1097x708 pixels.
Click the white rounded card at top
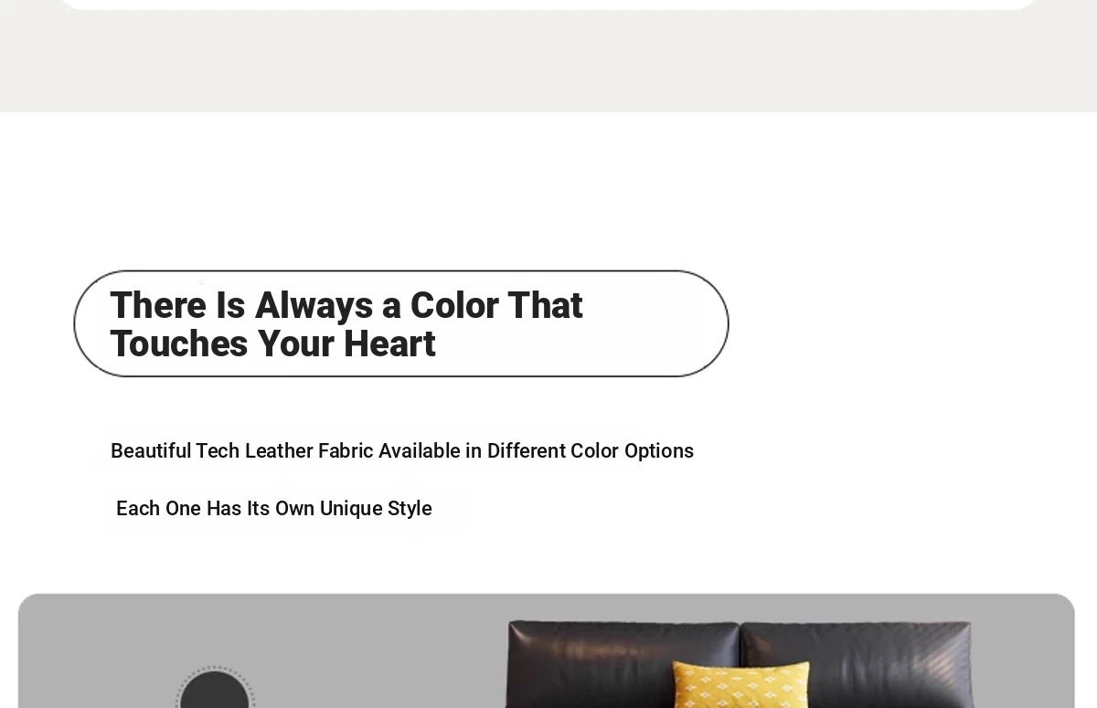(x=548, y=4)
